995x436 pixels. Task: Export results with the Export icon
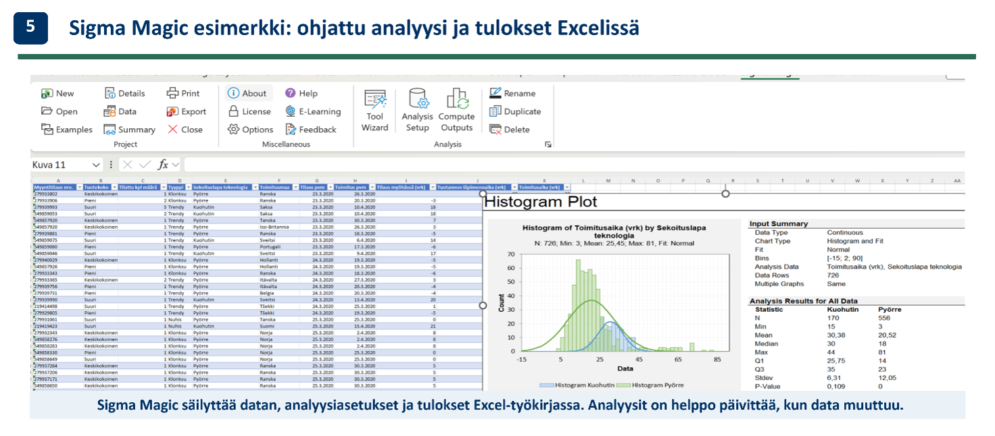172,111
